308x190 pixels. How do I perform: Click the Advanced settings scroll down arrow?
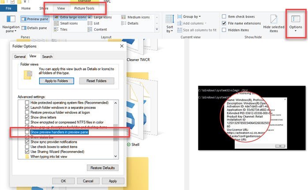[x=116, y=156]
